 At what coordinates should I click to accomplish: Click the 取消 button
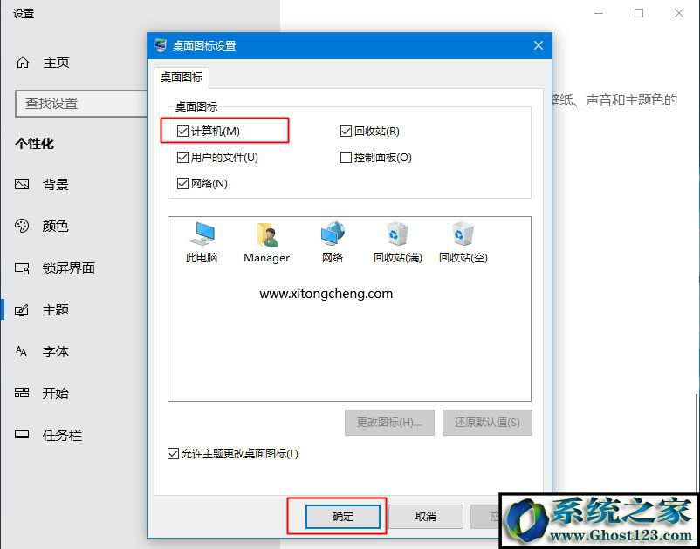point(425,517)
